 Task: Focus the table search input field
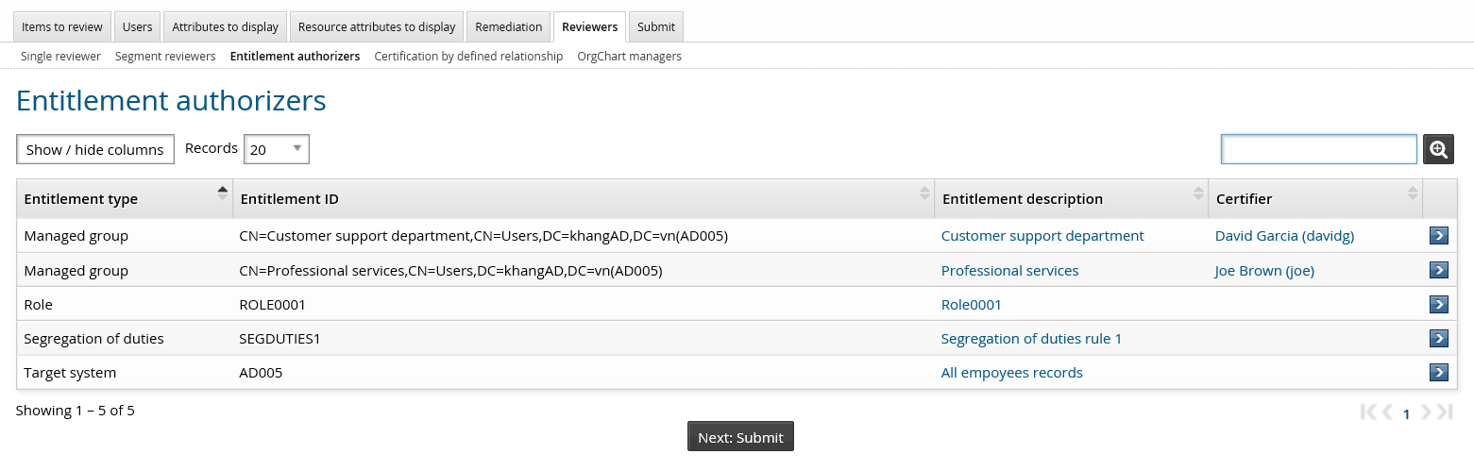(1318, 149)
